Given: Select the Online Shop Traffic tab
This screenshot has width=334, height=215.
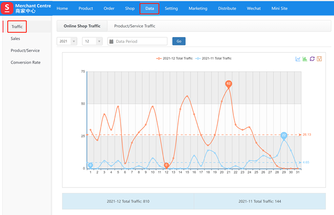Looking at the screenshot, I should click(82, 26).
